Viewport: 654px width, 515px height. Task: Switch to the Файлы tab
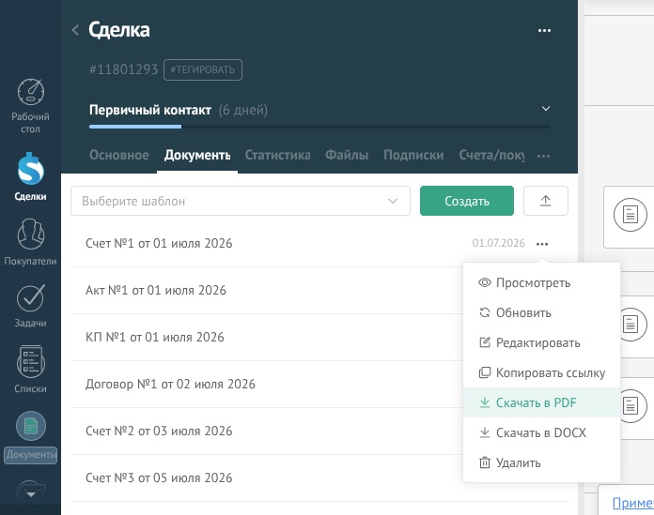(347, 155)
